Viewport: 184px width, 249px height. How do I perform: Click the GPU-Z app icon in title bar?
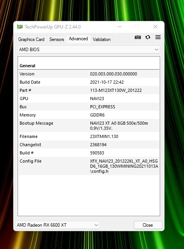(x=20, y=27)
